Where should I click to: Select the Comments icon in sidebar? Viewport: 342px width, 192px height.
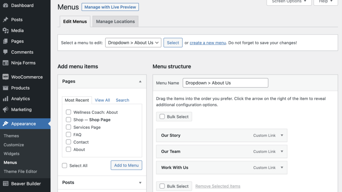click(x=6, y=52)
